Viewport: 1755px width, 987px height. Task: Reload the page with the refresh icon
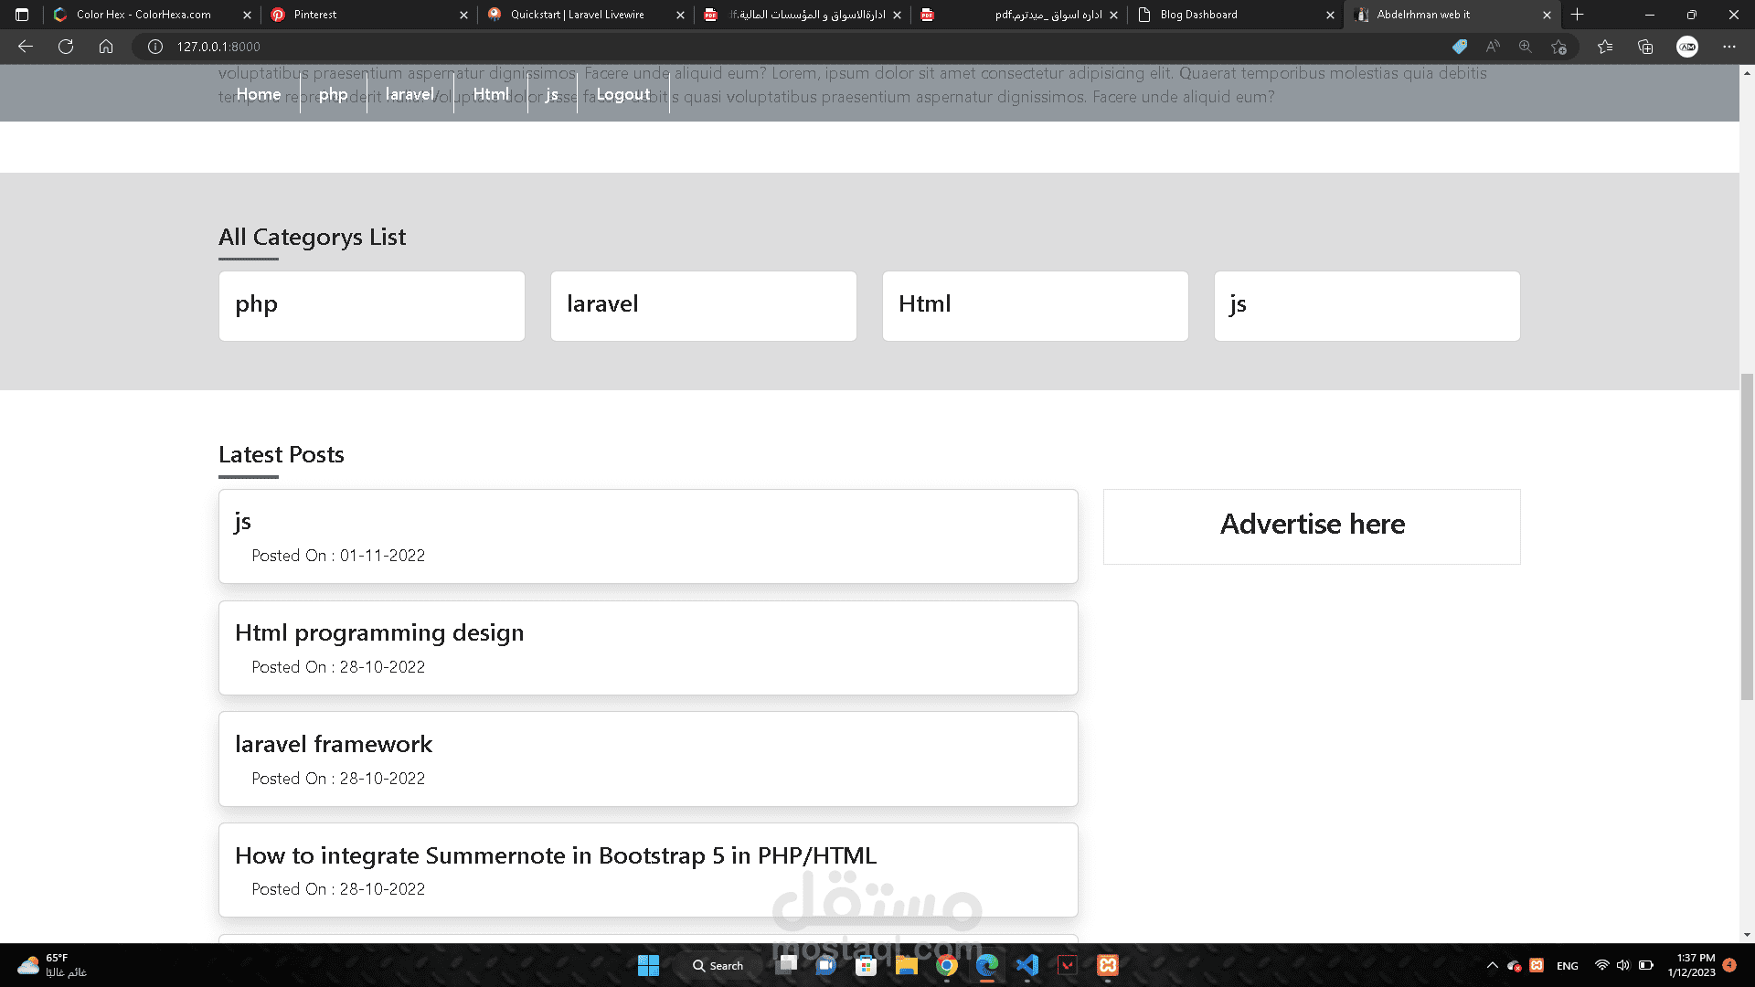click(66, 47)
